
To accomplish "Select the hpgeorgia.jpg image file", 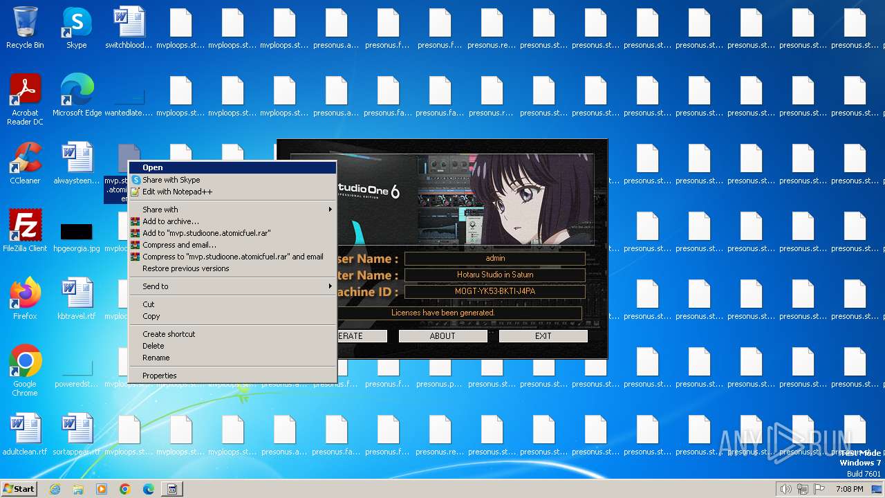I will pyautogui.click(x=77, y=236).
